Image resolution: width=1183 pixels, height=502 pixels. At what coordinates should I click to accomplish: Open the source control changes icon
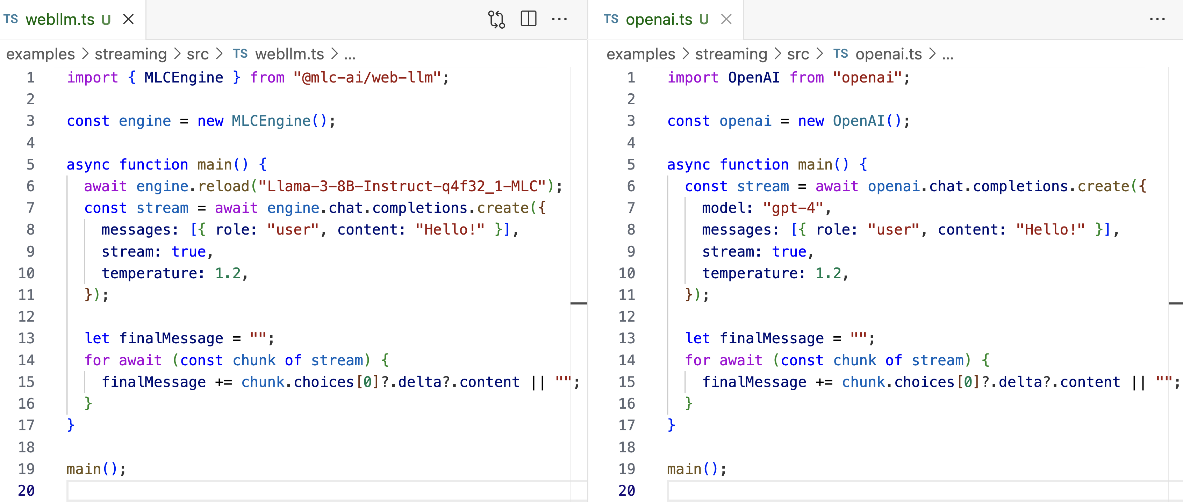[x=496, y=19]
